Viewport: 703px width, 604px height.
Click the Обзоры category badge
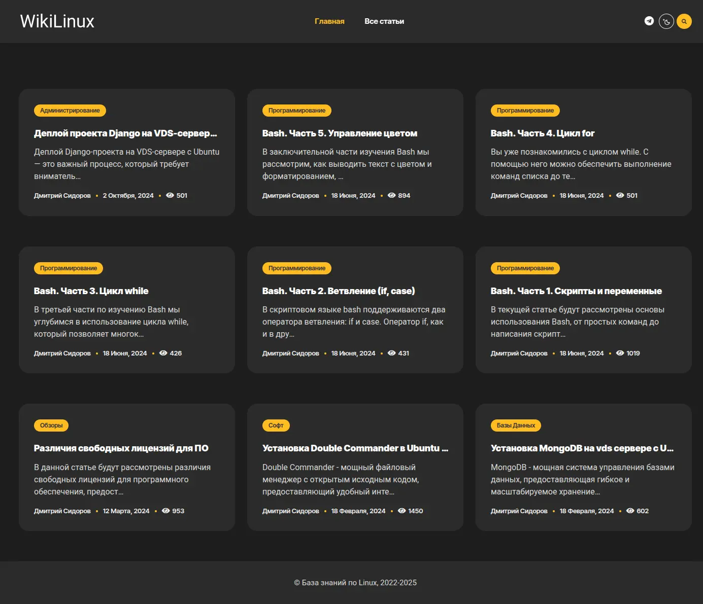point(51,425)
